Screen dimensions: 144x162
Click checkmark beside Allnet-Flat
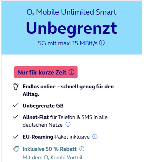16,117
